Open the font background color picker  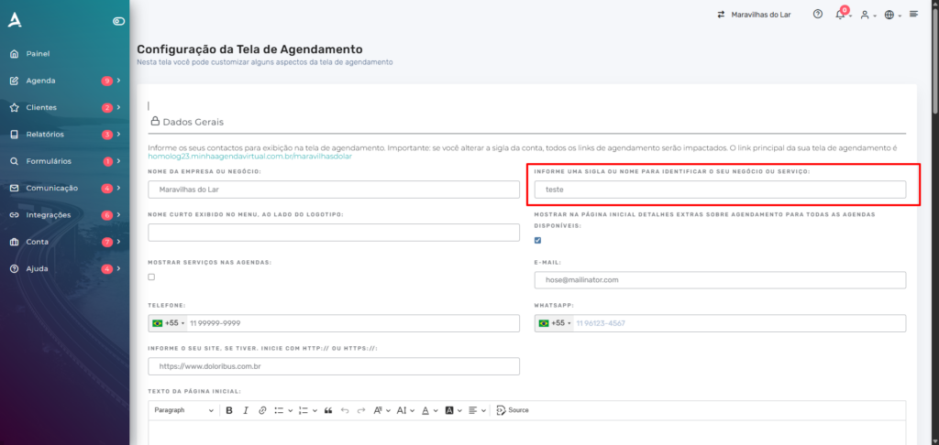point(453,410)
